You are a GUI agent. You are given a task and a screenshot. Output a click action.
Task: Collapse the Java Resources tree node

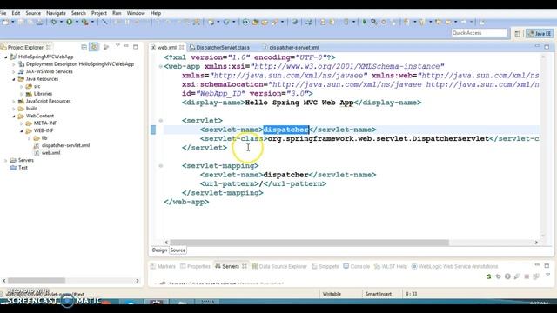point(14,79)
